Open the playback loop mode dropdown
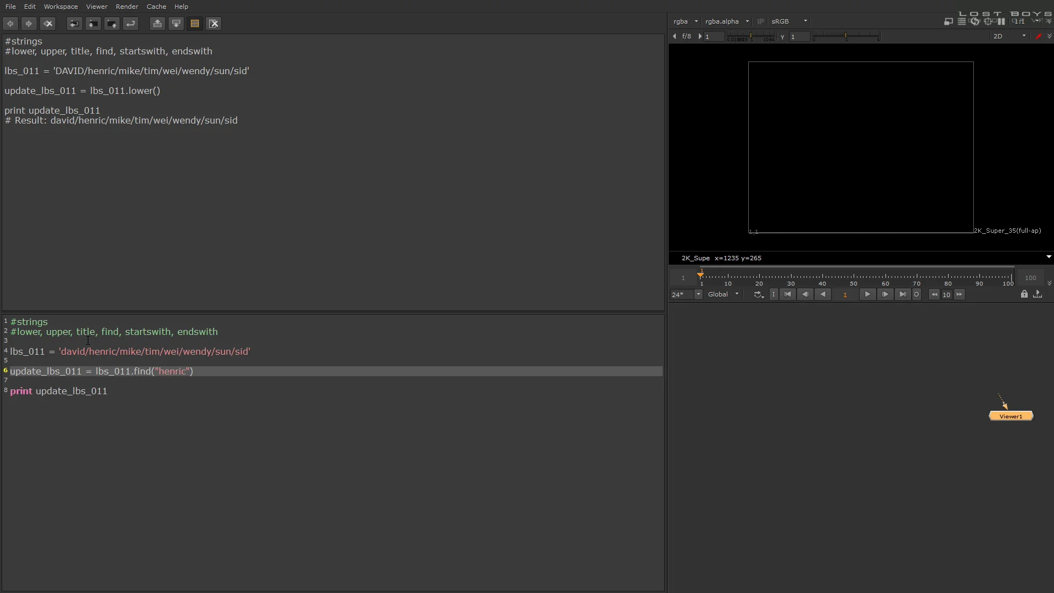The image size is (1054, 593). [759, 295]
